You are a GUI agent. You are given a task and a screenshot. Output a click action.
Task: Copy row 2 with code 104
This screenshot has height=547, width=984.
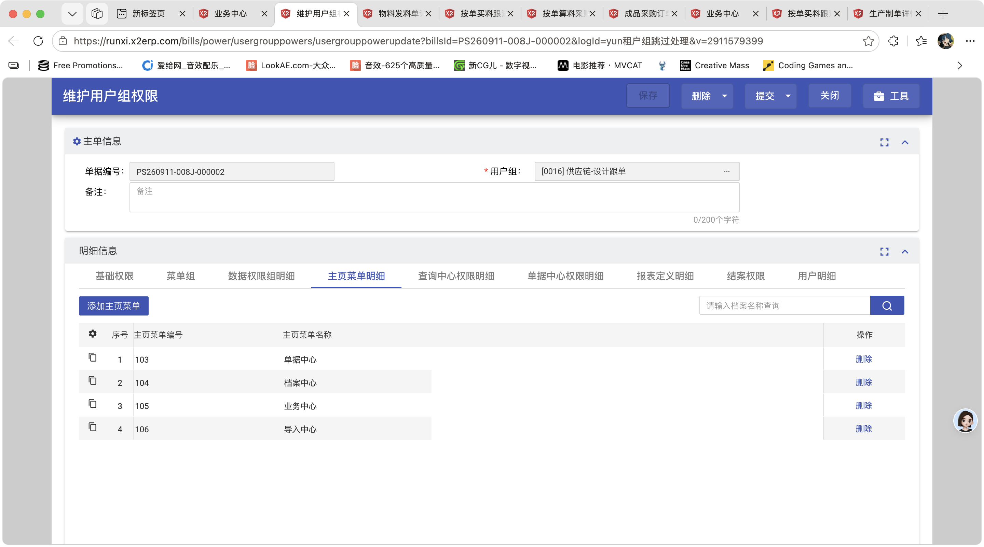click(93, 381)
